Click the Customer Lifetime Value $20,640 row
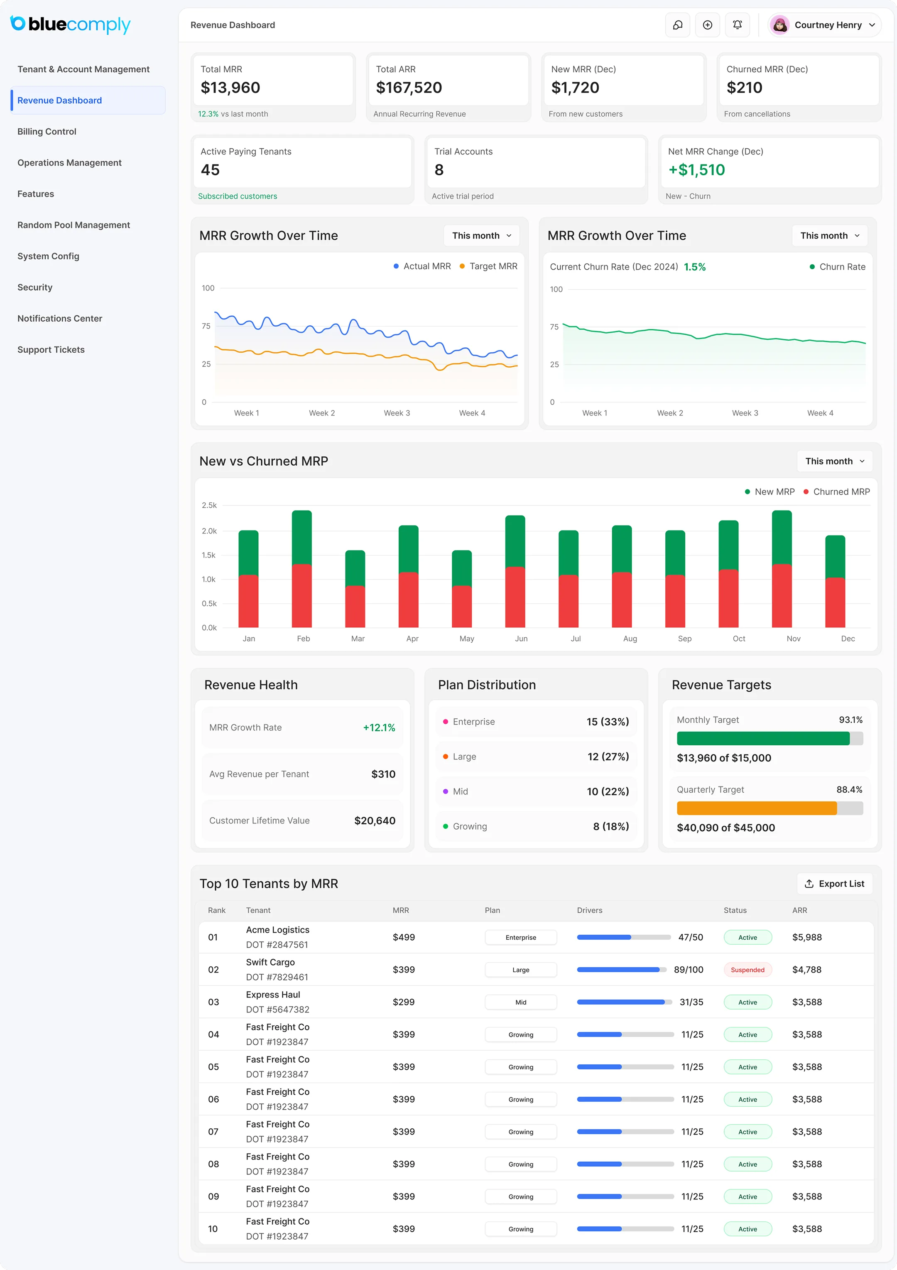Image resolution: width=897 pixels, height=1270 pixels. (x=302, y=821)
